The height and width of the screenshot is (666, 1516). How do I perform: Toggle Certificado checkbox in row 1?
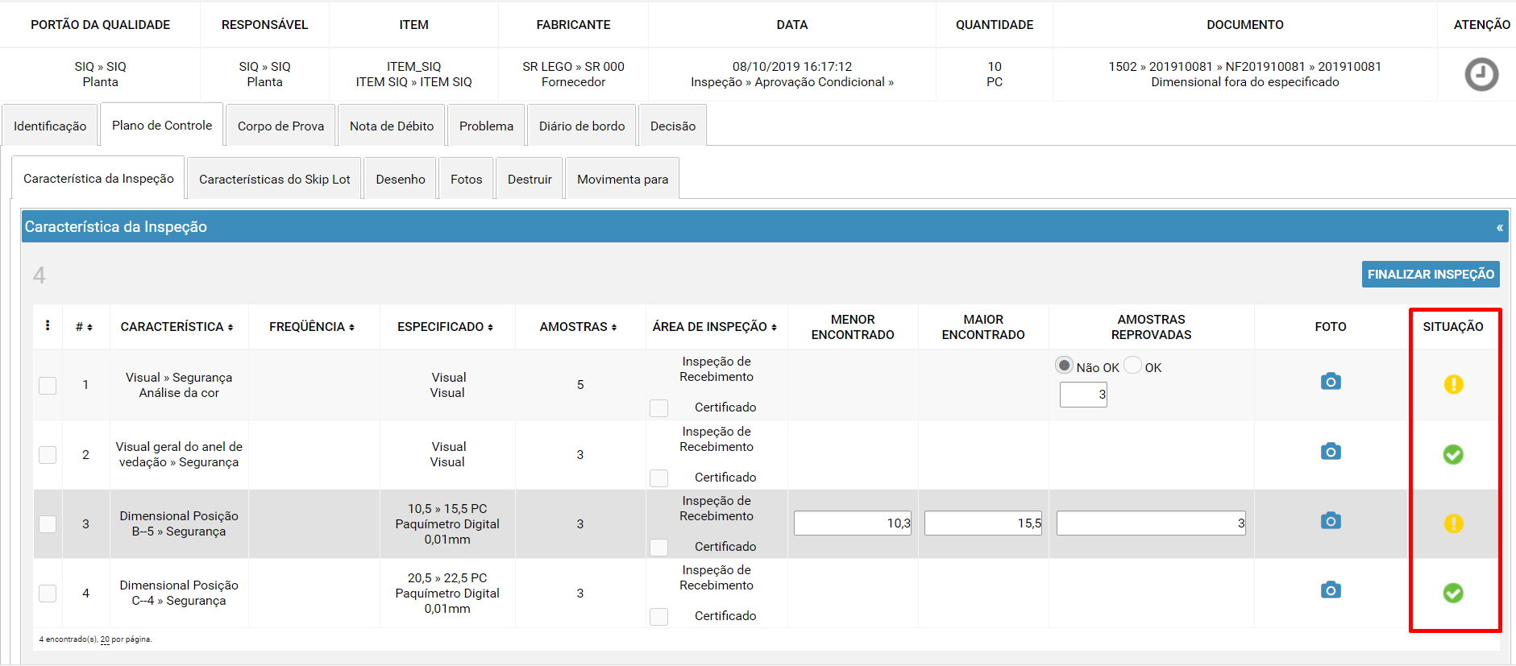point(658,408)
